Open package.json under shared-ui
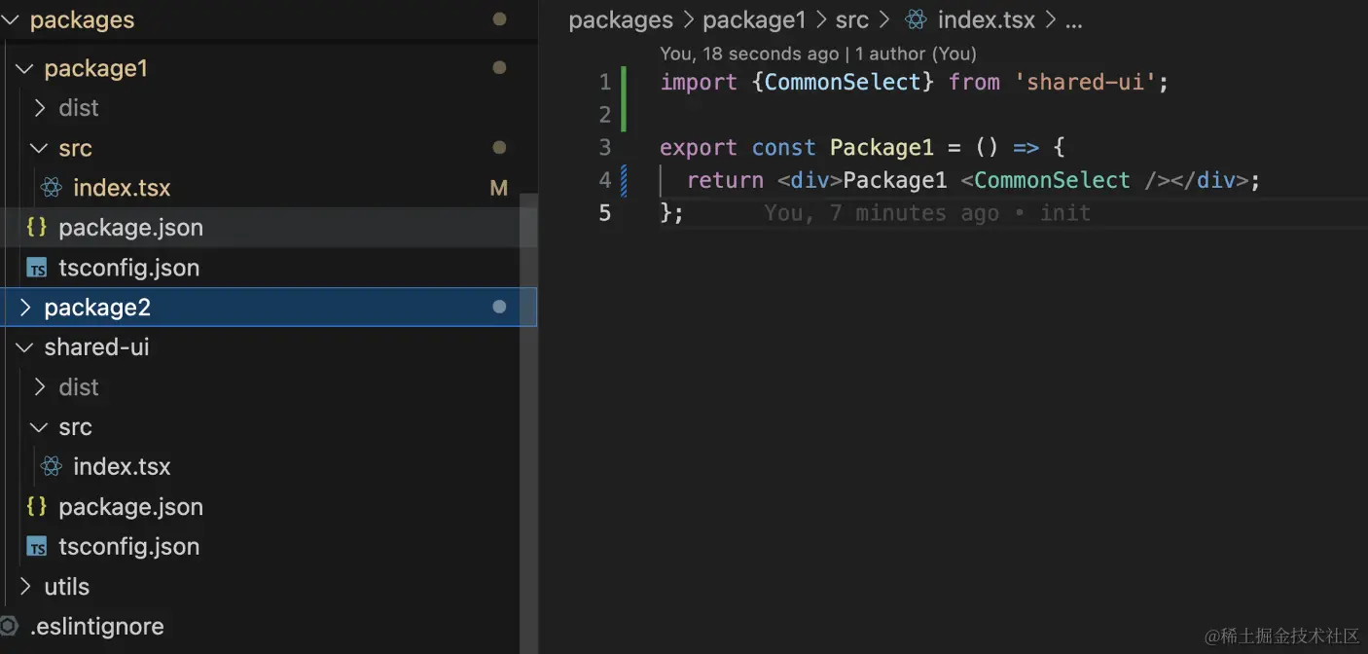Image resolution: width=1368 pixels, height=654 pixels. click(x=130, y=507)
